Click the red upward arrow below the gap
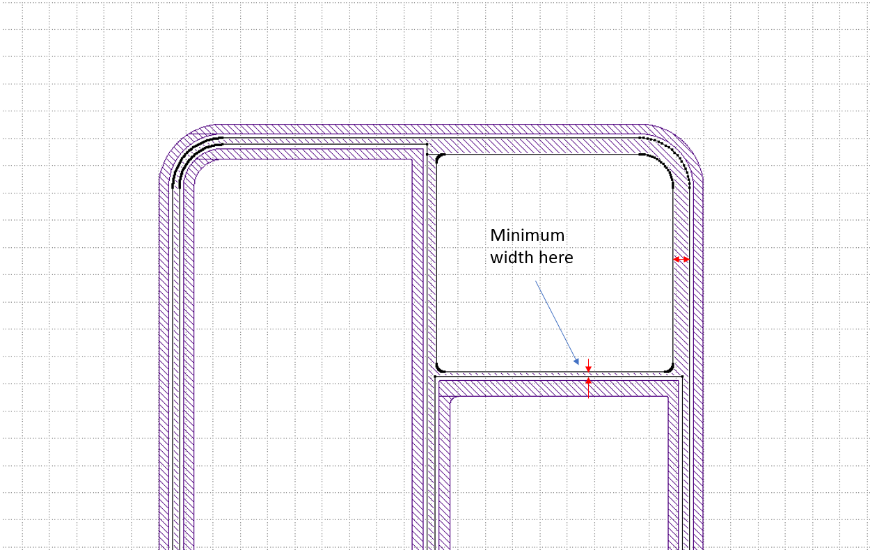The image size is (870, 550). click(x=588, y=382)
